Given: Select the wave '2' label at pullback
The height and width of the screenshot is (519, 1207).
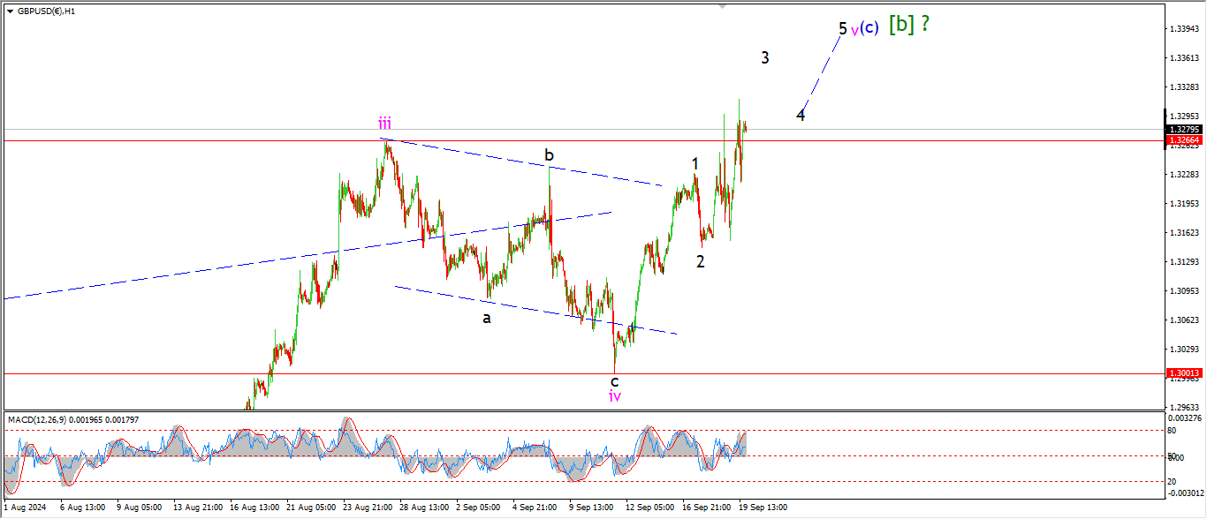Looking at the screenshot, I should 700,261.
